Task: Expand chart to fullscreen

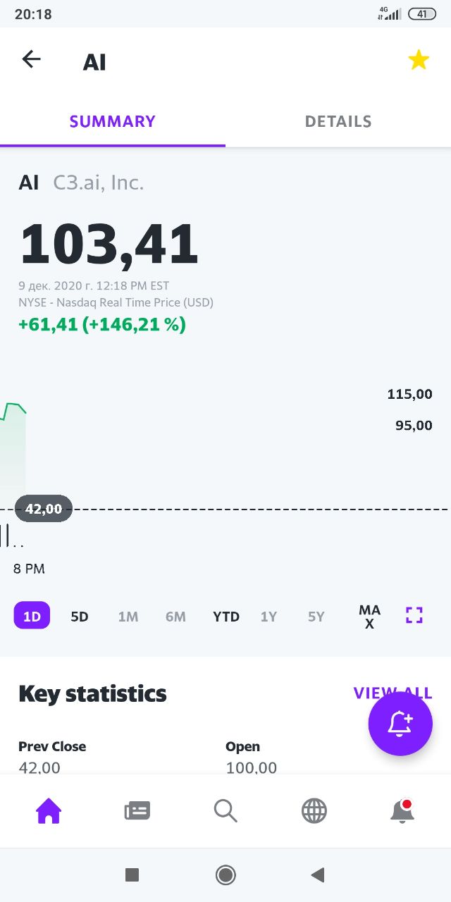Action: click(414, 615)
